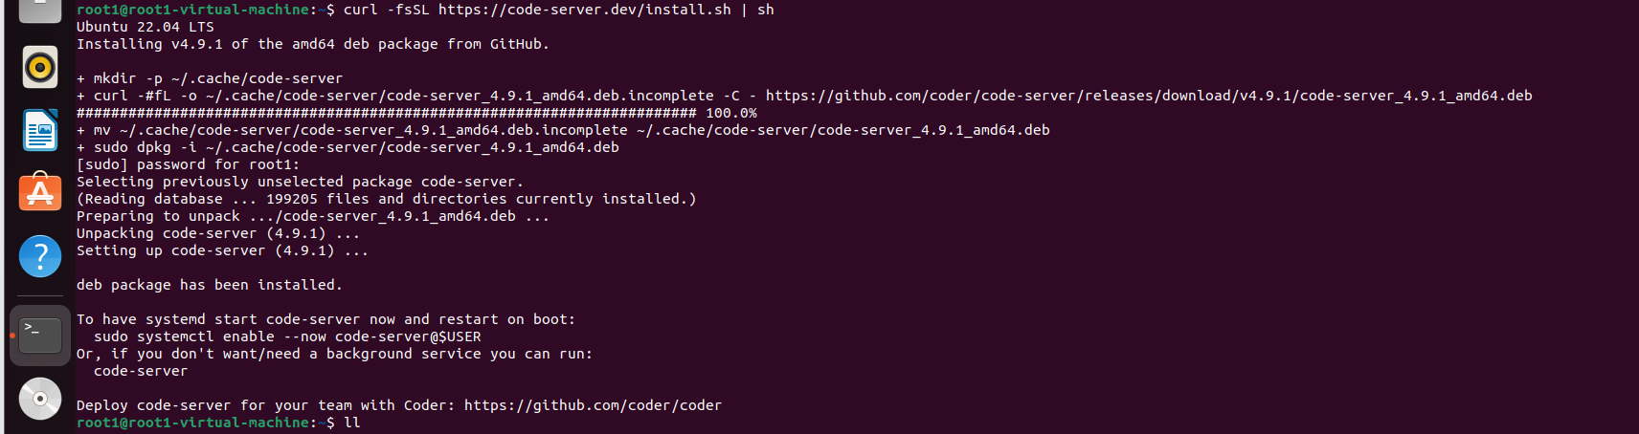Open the Ubuntu Software store icon

pos(40,192)
